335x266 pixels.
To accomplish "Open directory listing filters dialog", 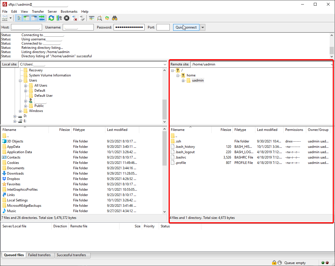I will [92, 18].
